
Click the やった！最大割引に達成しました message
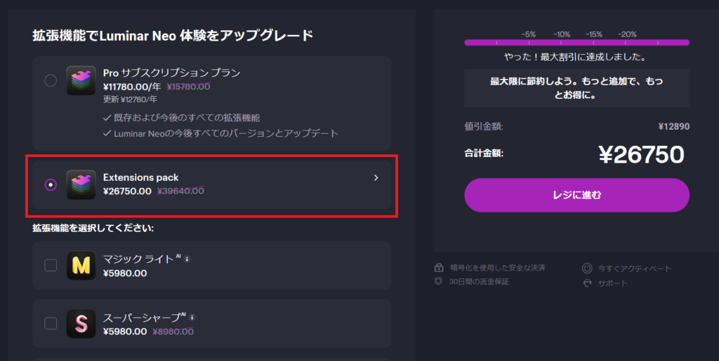(x=575, y=57)
